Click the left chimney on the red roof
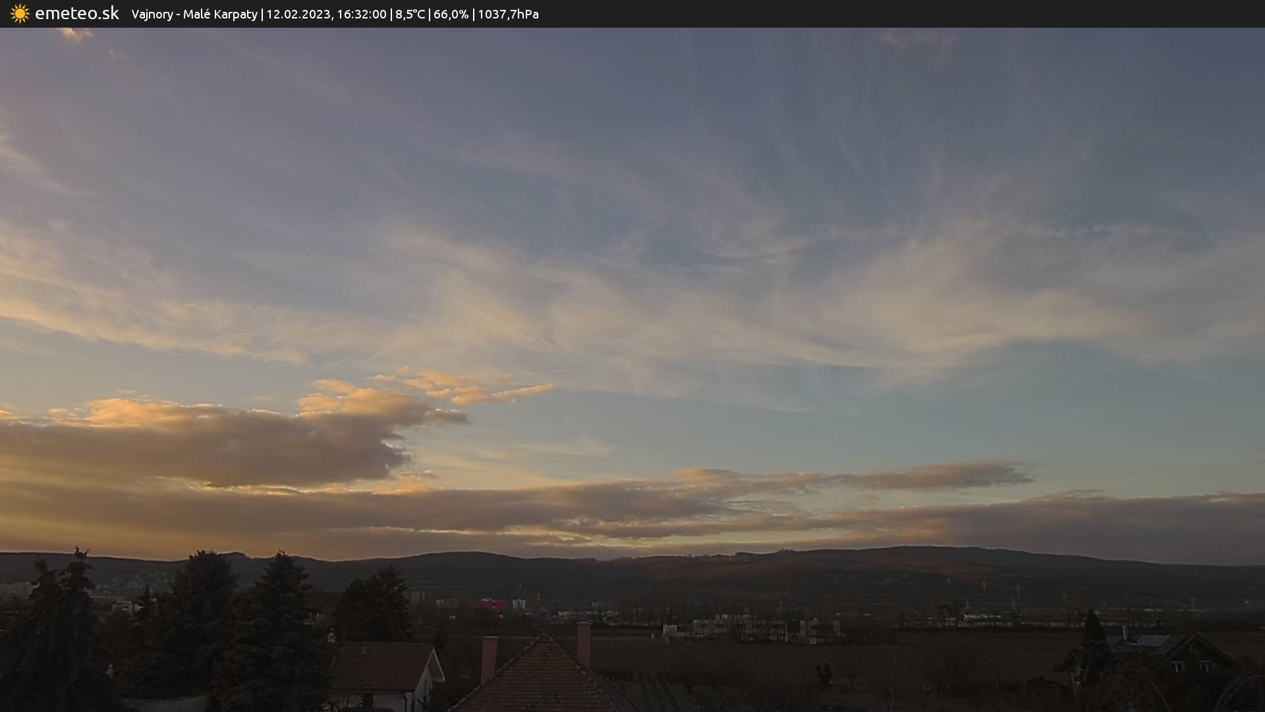This screenshot has width=1265, height=712. tap(489, 658)
